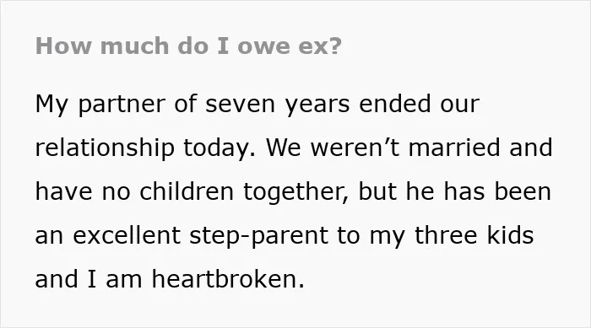Open the "How much do I owe ex?" title
The width and height of the screenshot is (591, 328).
click(x=188, y=46)
